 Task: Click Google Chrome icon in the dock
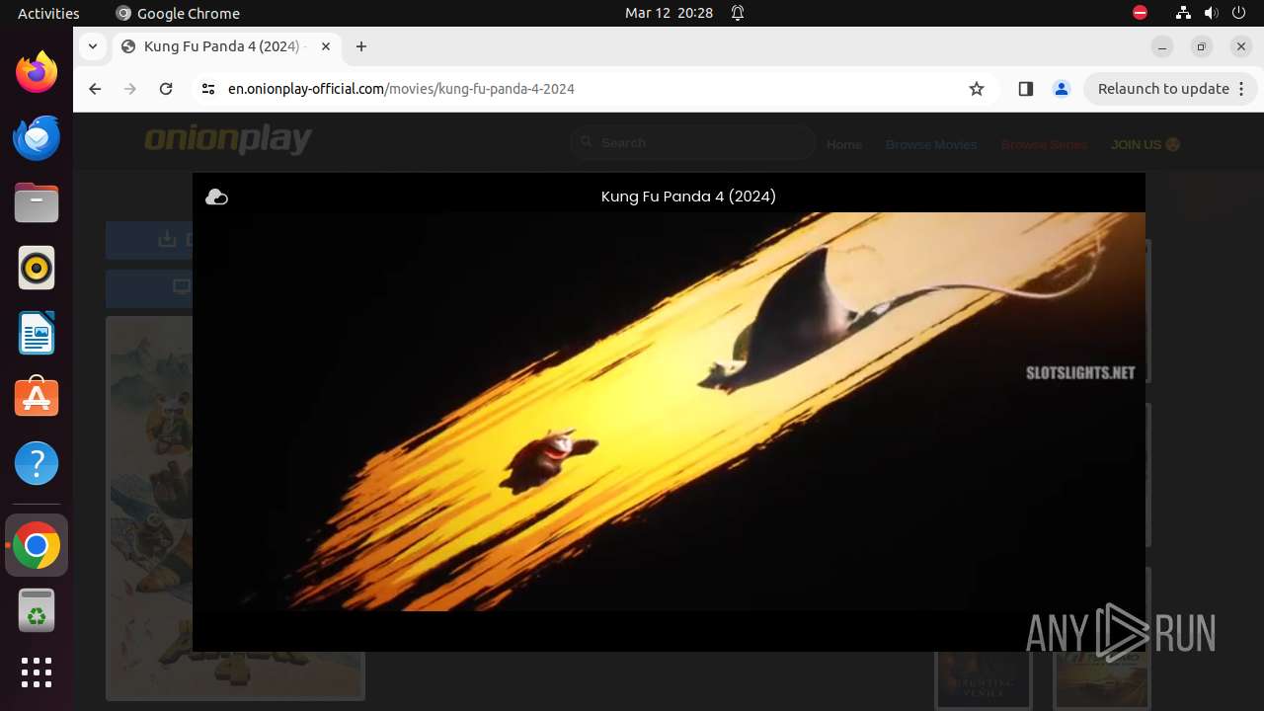coord(37,545)
